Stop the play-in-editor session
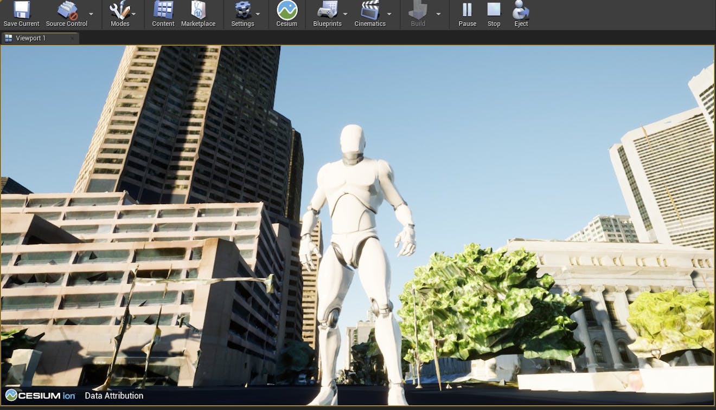The height and width of the screenshot is (410, 716). 494,14
